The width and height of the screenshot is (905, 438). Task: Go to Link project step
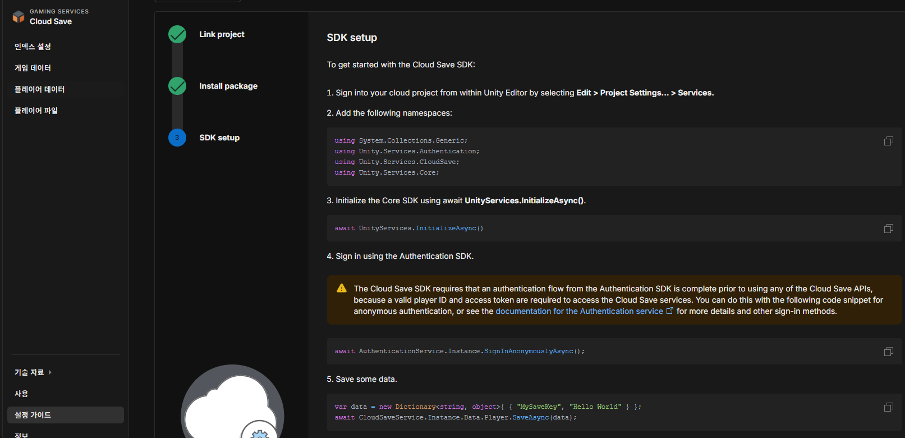tap(222, 34)
